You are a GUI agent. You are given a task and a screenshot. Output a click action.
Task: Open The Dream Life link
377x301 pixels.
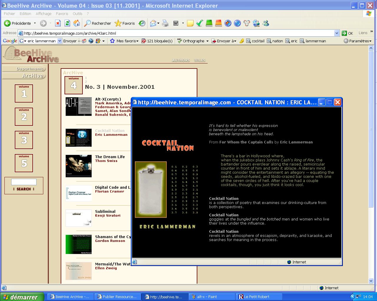[110, 157]
